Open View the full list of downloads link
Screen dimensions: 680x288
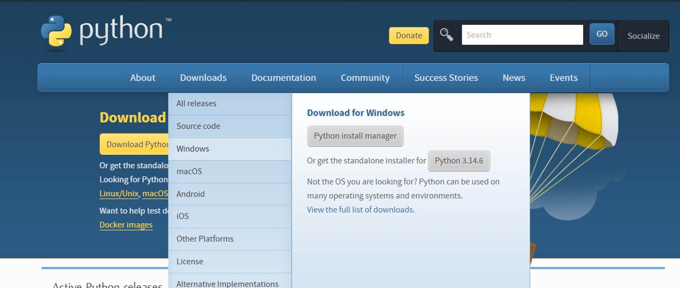(360, 209)
